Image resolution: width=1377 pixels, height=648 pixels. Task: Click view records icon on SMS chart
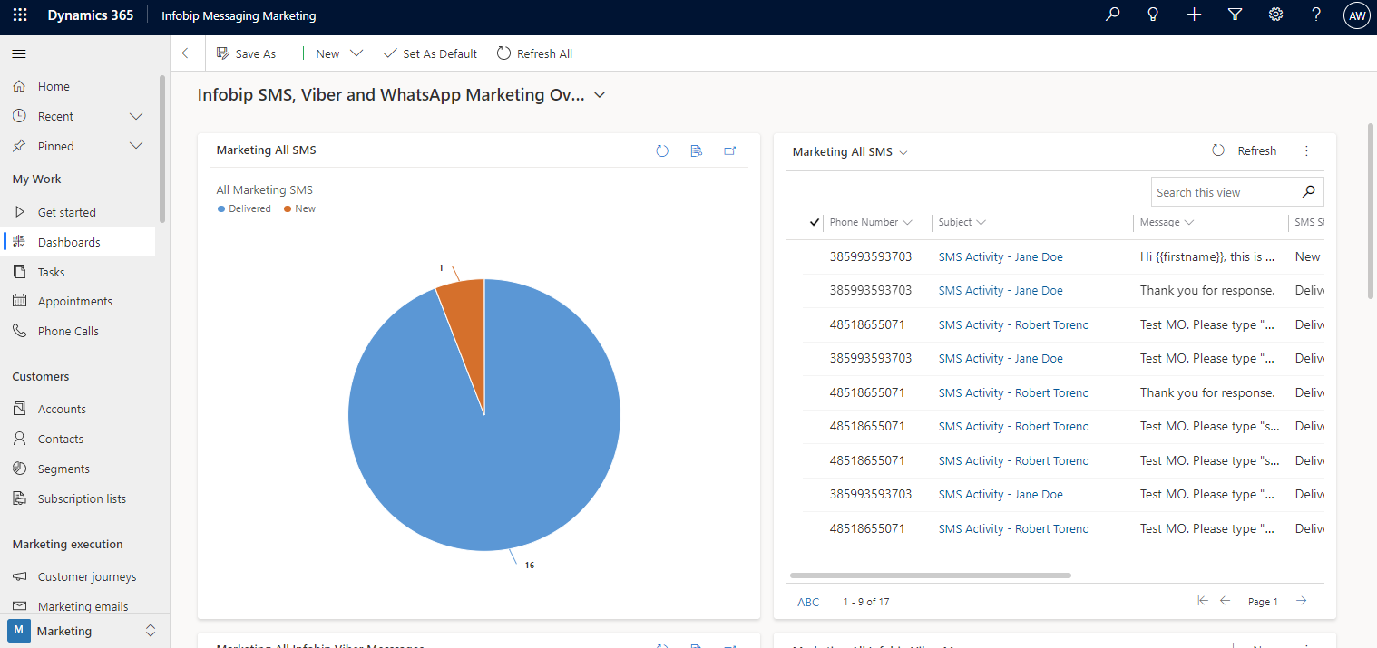coord(697,151)
